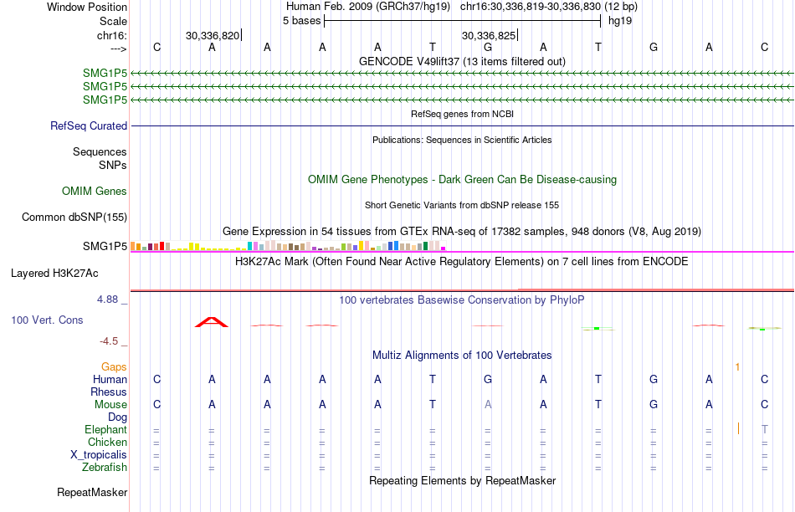Screen dimensions: 795x512
Task: Click the 30,336,820 position marker
Action: tap(213, 35)
